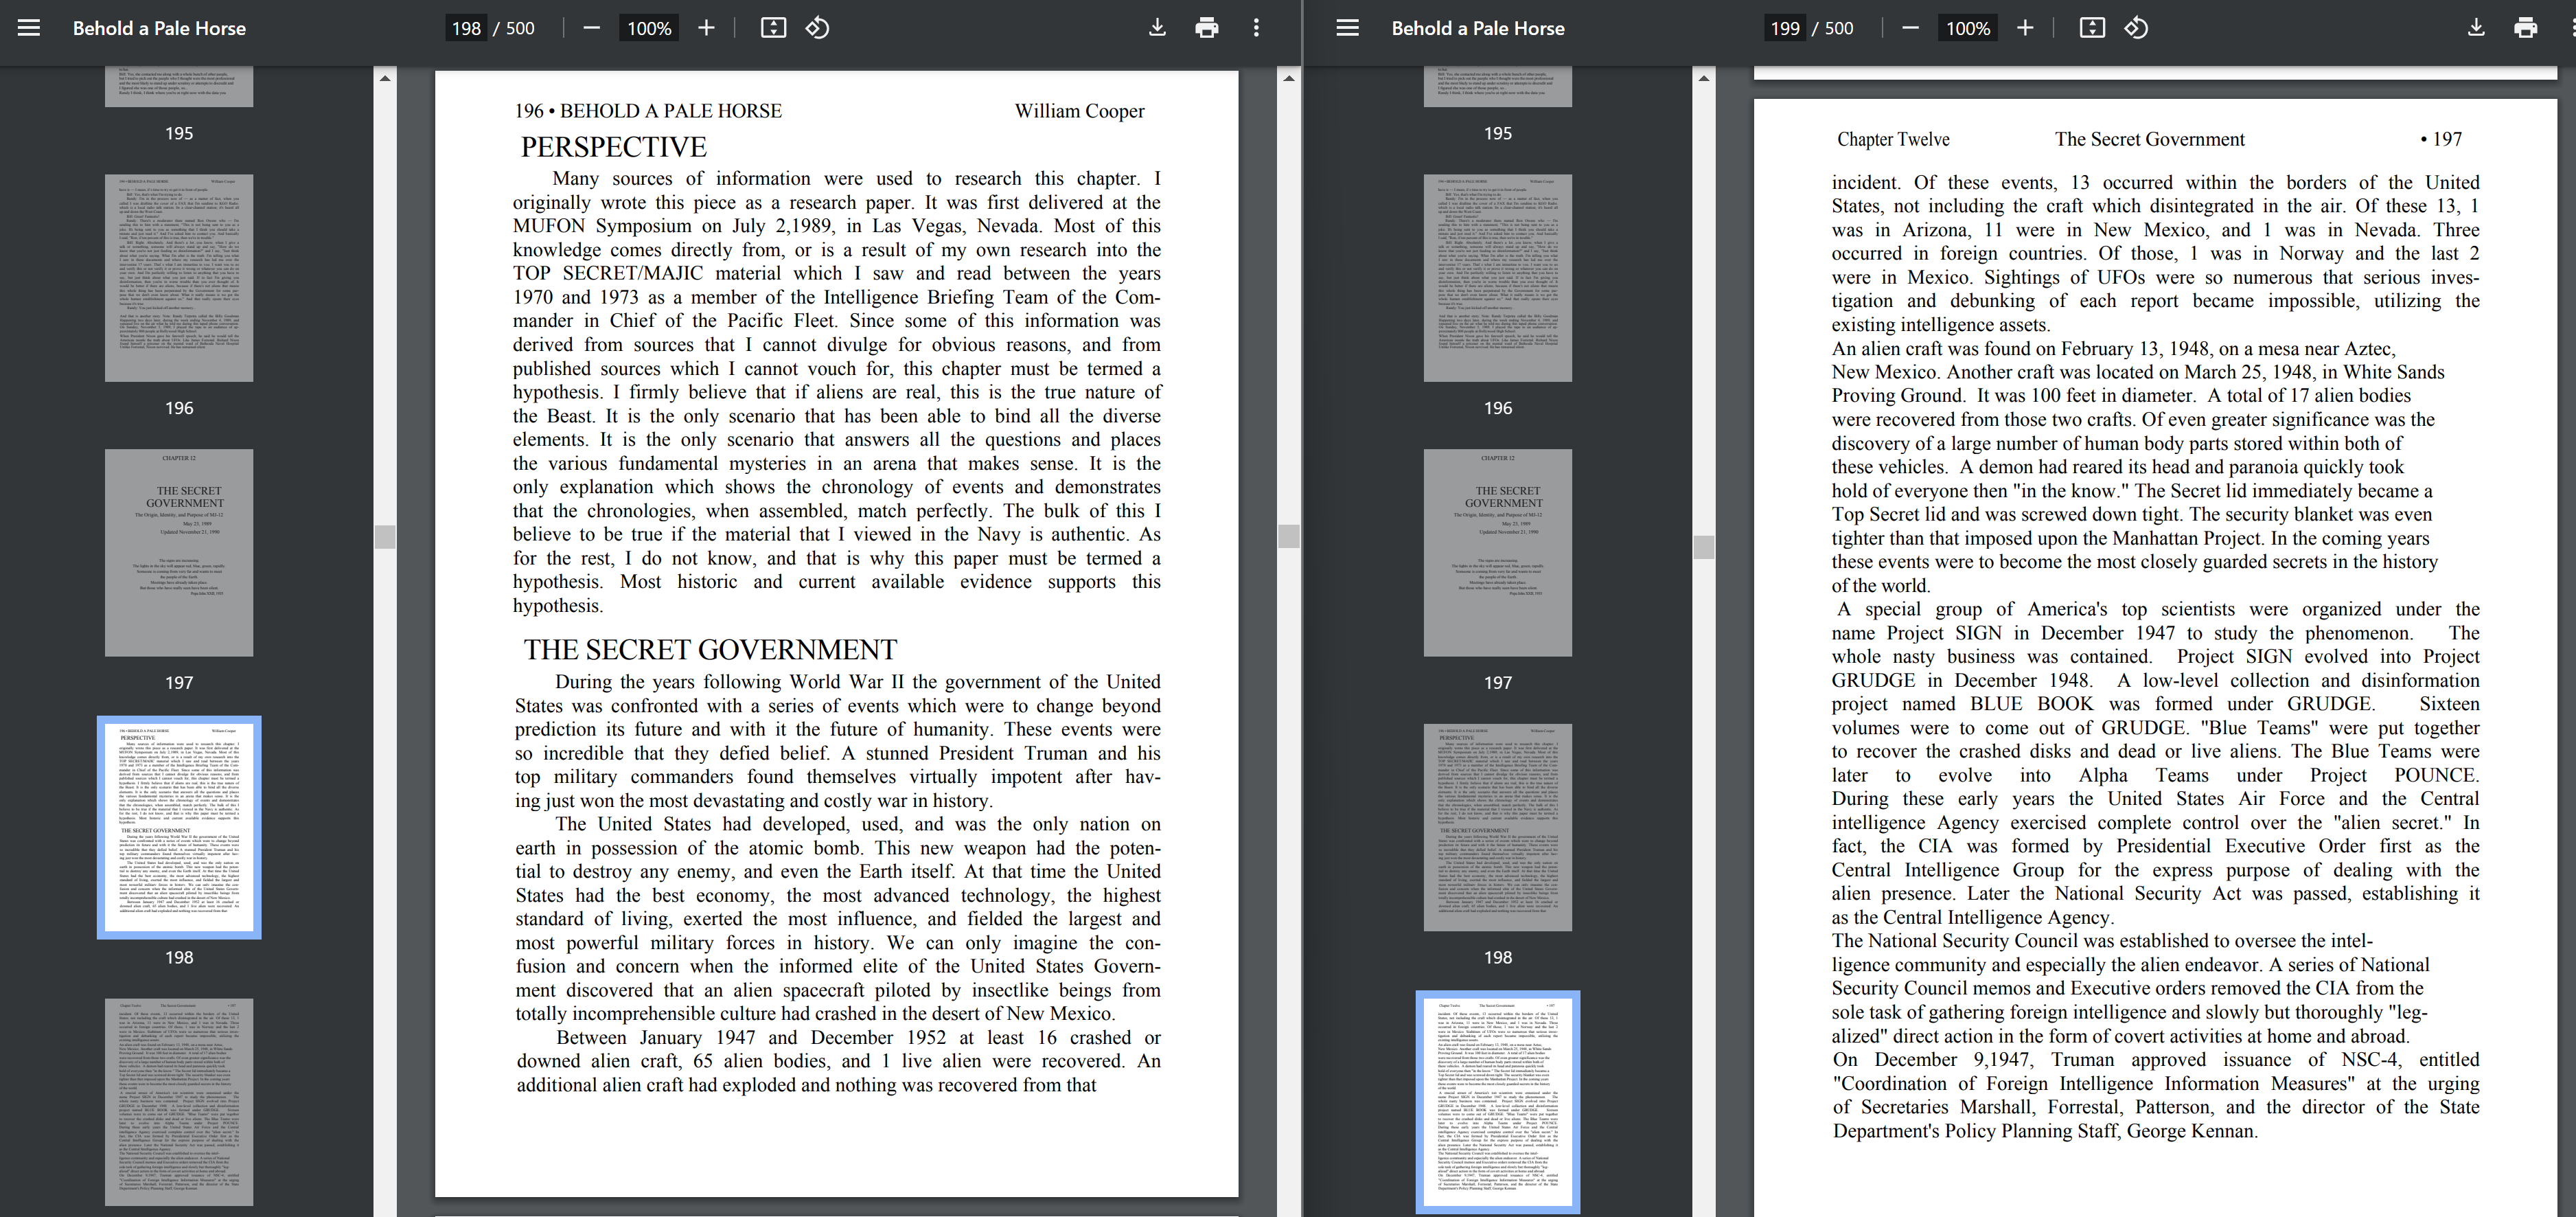This screenshot has width=2576, height=1217.
Task: Open the sidebar menu in left viewer
Action: [29, 28]
